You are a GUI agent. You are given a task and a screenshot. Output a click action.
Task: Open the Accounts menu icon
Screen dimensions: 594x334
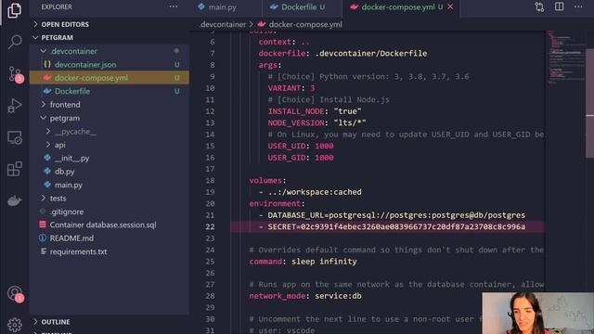click(x=15, y=293)
